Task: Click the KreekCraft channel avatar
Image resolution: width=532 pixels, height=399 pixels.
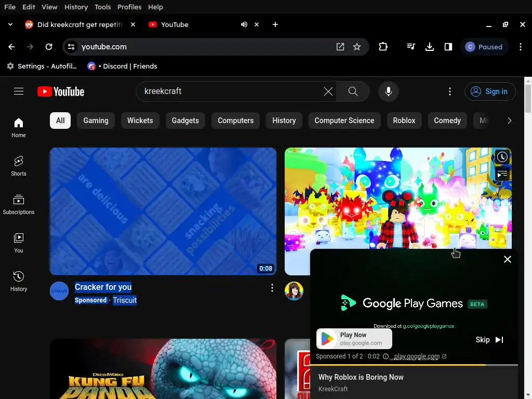Action: click(294, 291)
